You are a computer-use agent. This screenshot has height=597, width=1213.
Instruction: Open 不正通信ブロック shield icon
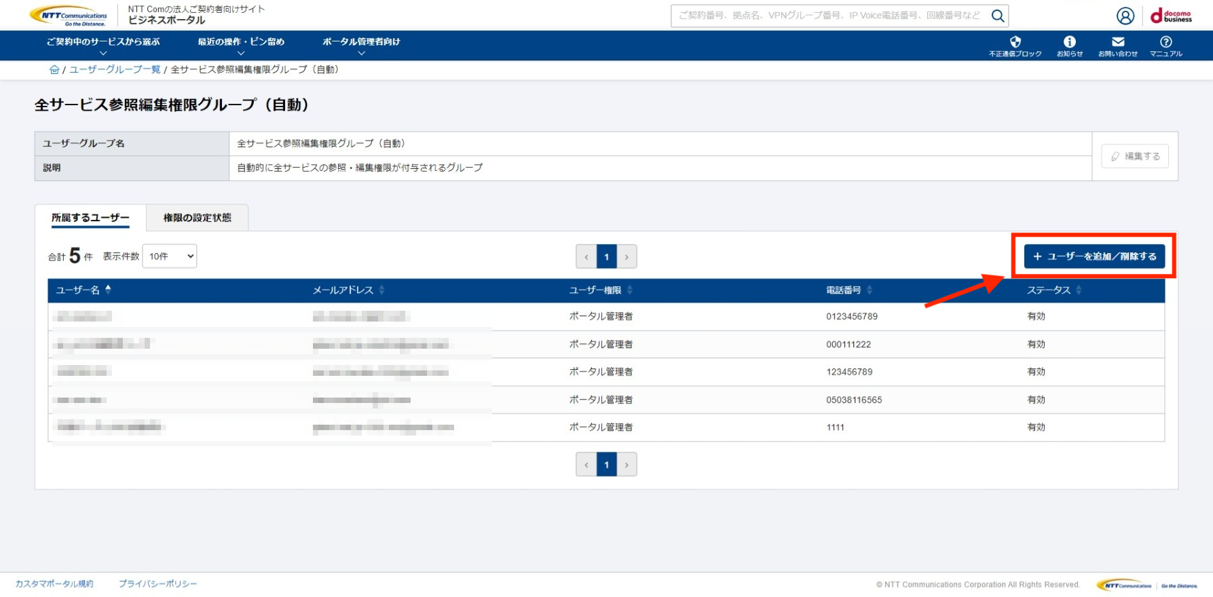coord(1015,45)
